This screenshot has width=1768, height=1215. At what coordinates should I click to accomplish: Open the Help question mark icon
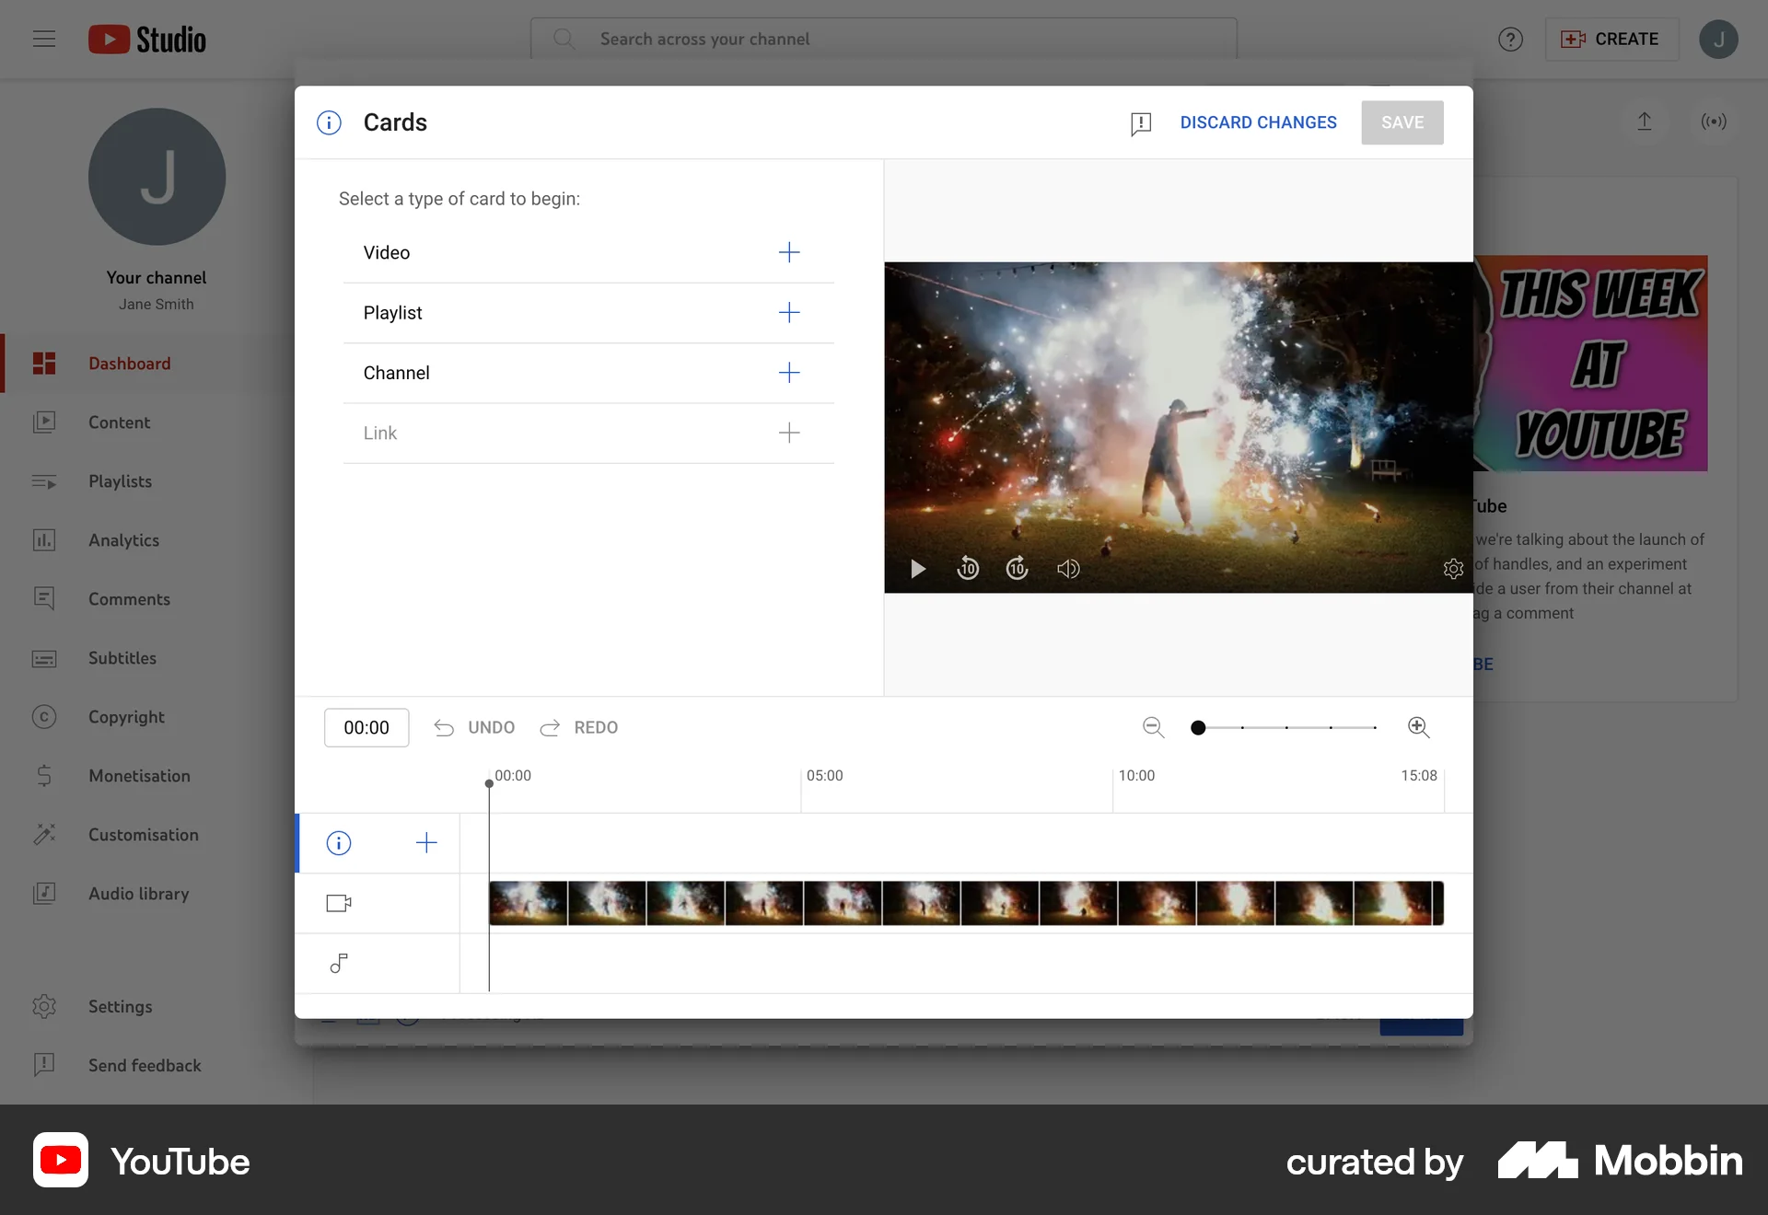pos(1510,39)
